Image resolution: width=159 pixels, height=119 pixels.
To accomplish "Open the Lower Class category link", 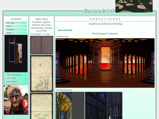I will click(16, 78).
